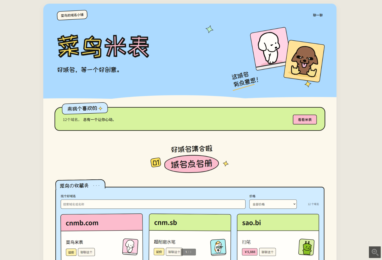Click the 看看米表 button

coord(305,120)
